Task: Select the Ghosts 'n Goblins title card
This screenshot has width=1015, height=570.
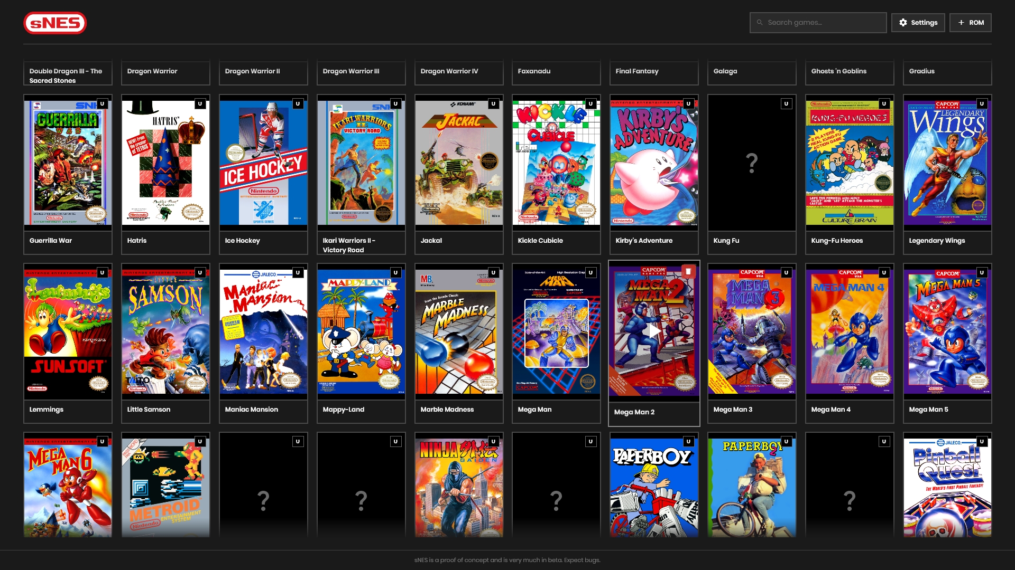Action: [849, 72]
